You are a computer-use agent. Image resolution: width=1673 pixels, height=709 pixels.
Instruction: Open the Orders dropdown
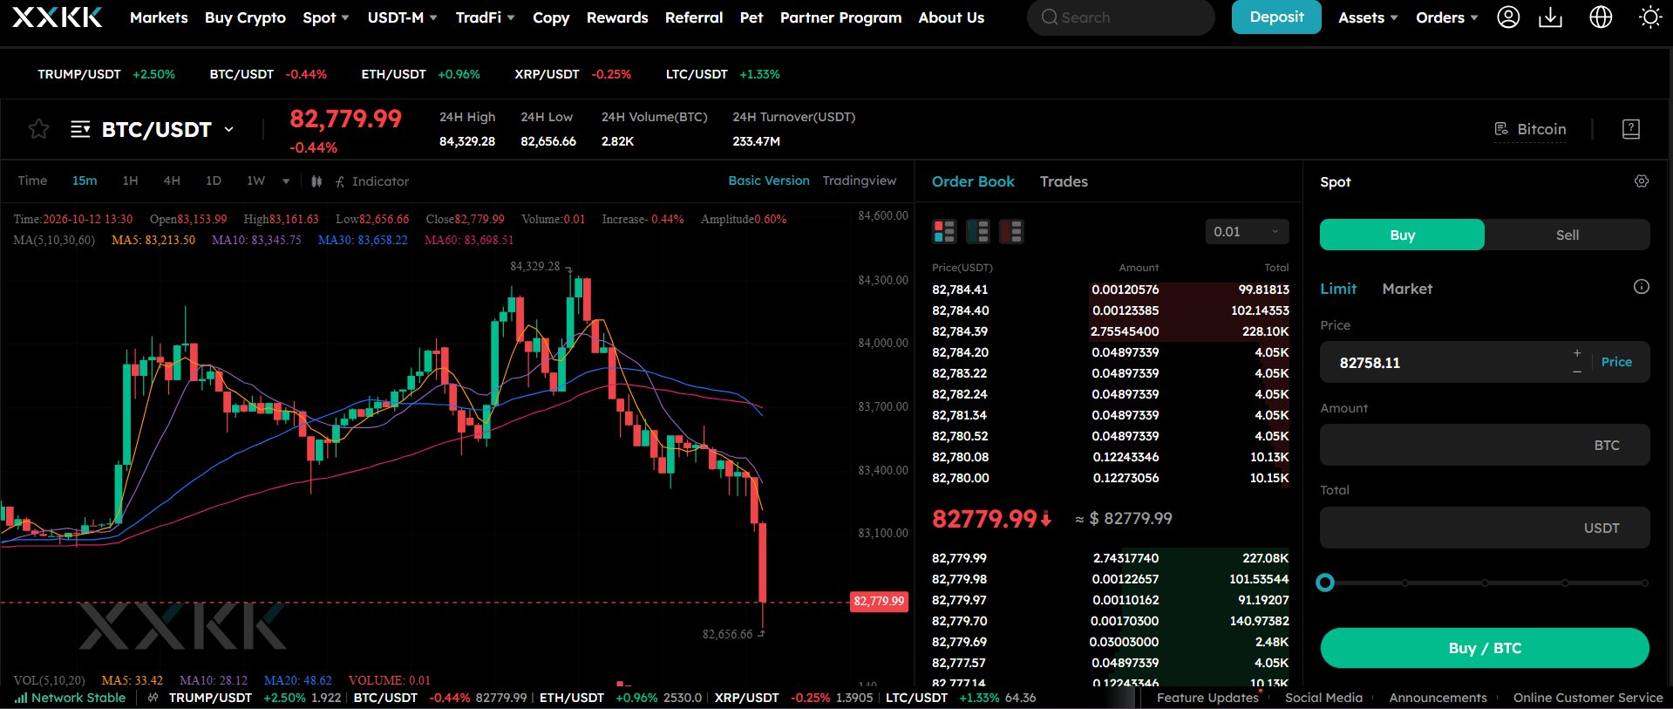(x=1447, y=17)
